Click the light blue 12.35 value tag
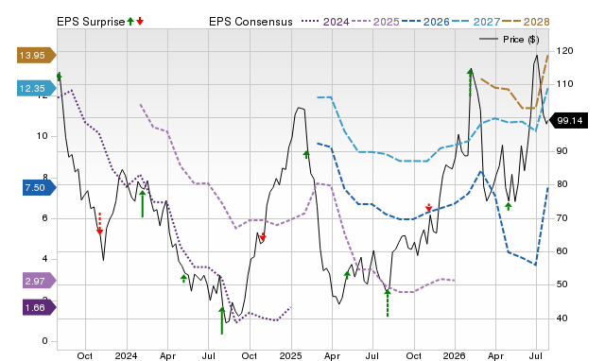This screenshot has height=361, width=605. pos(37,88)
